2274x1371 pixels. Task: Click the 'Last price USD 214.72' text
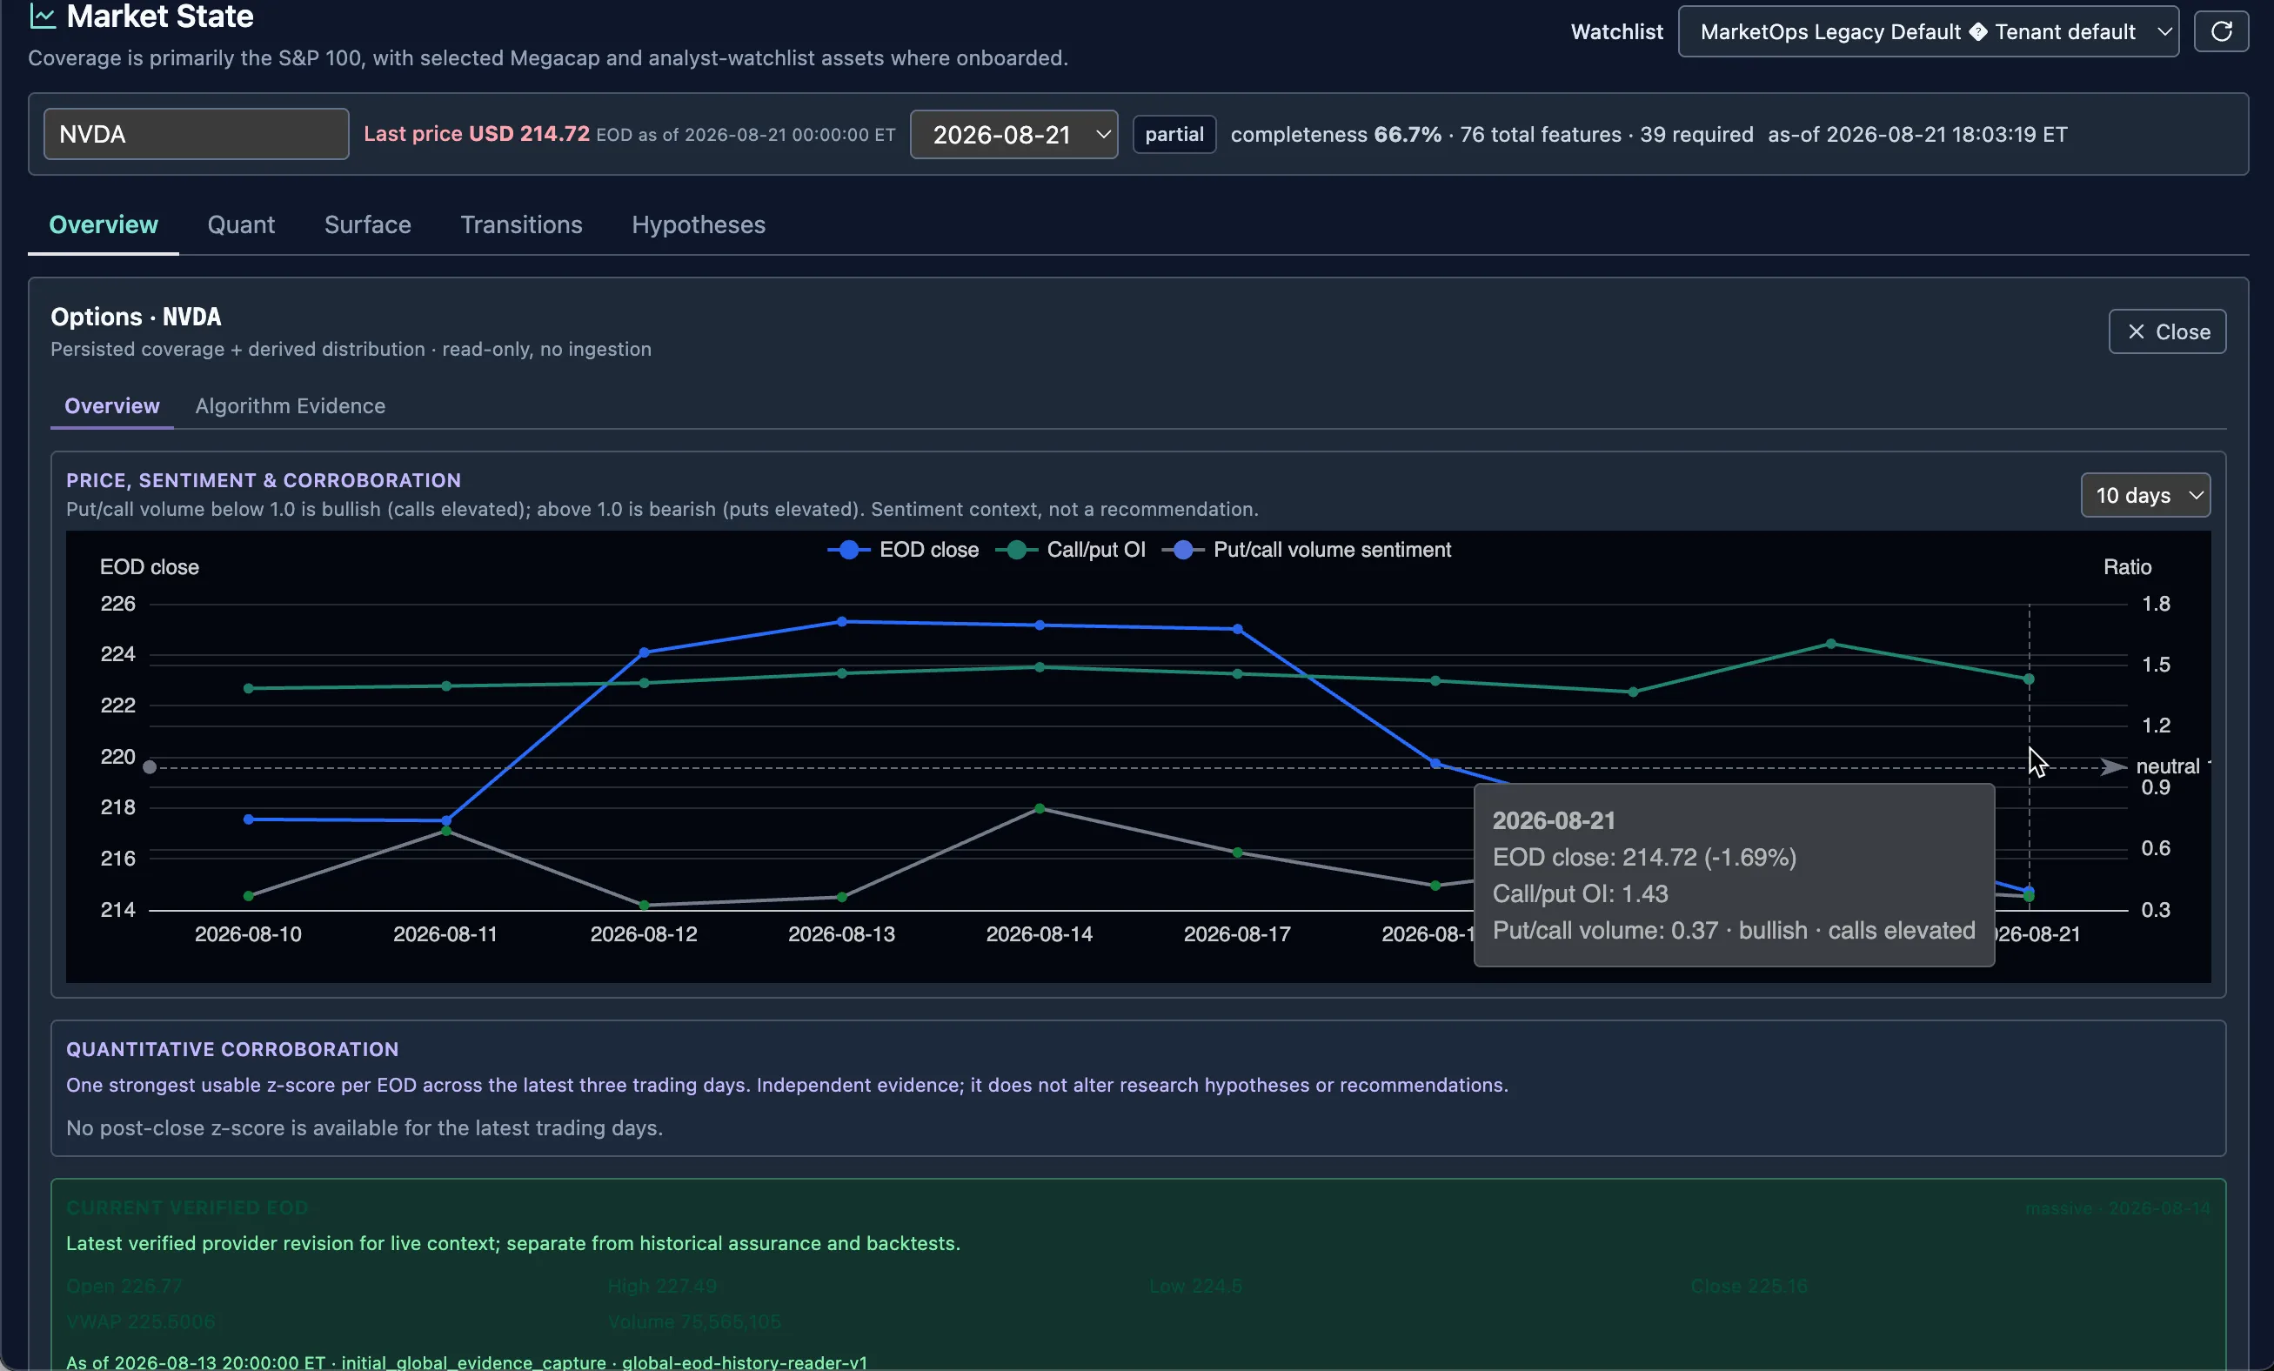[x=476, y=134]
